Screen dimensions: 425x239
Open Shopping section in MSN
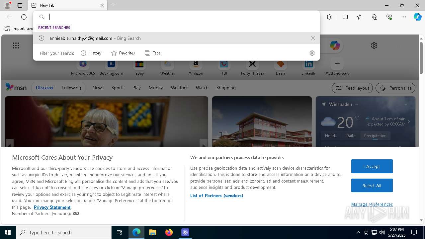[x=226, y=88]
